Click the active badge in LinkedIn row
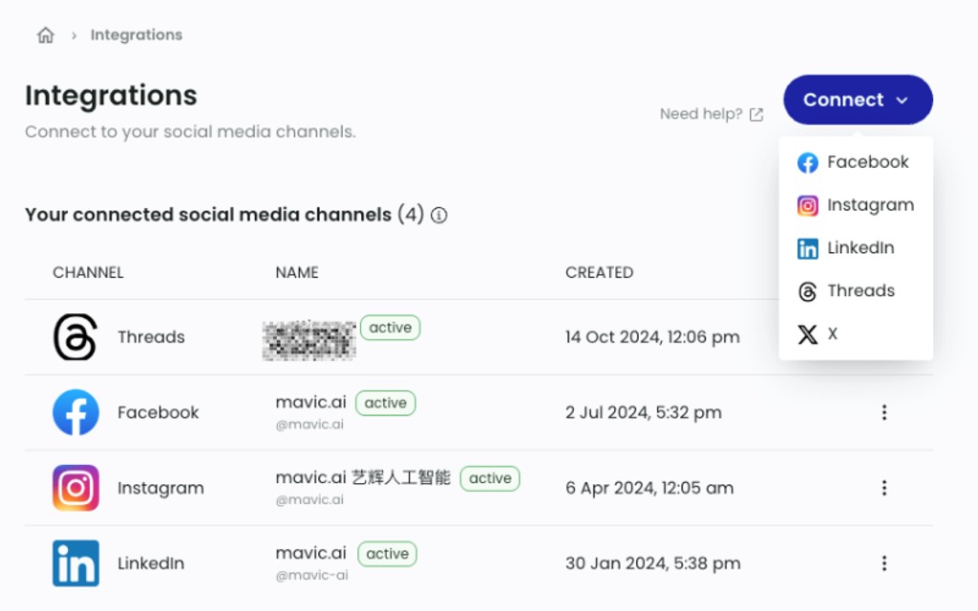This screenshot has width=978, height=611. 388,555
